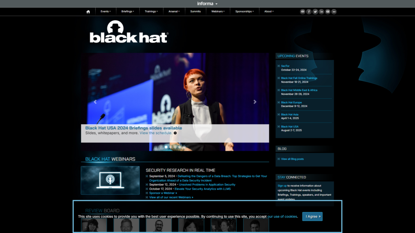
Task: Expand the informa dropdown at the top
Action: point(207,4)
